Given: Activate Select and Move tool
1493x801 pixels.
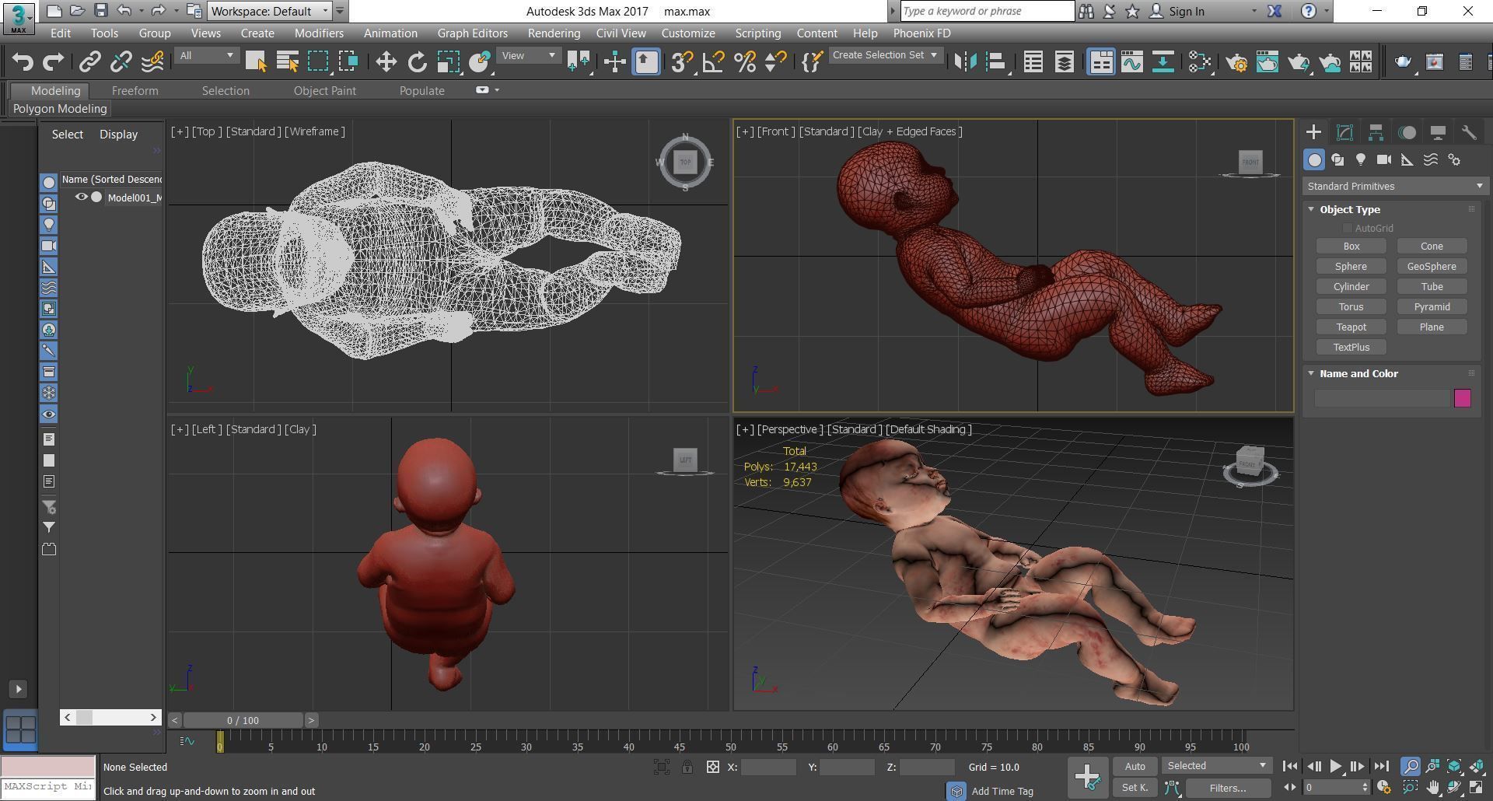Looking at the screenshot, I should click(386, 62).
